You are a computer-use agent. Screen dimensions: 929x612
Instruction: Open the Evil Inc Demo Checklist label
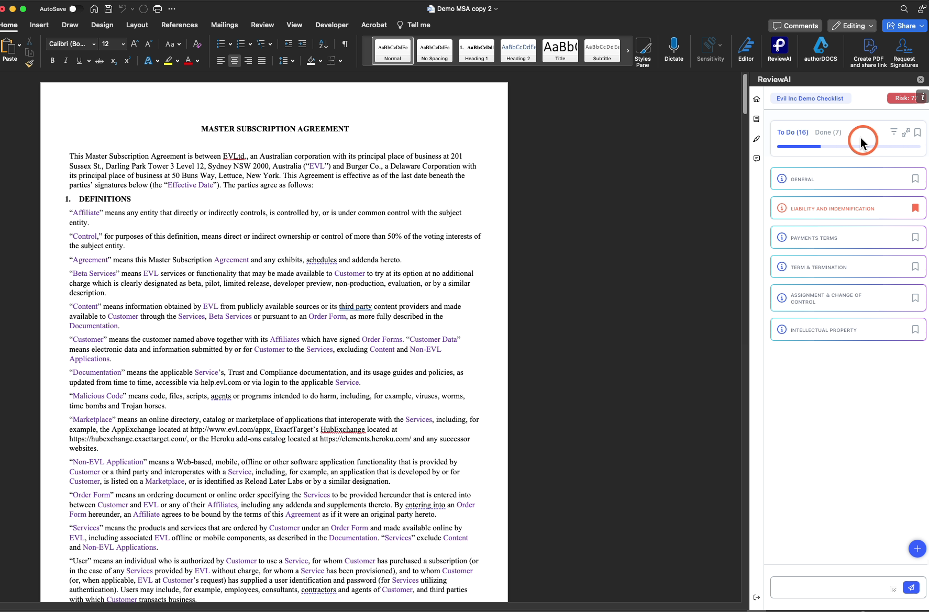[x=810, y=98]
